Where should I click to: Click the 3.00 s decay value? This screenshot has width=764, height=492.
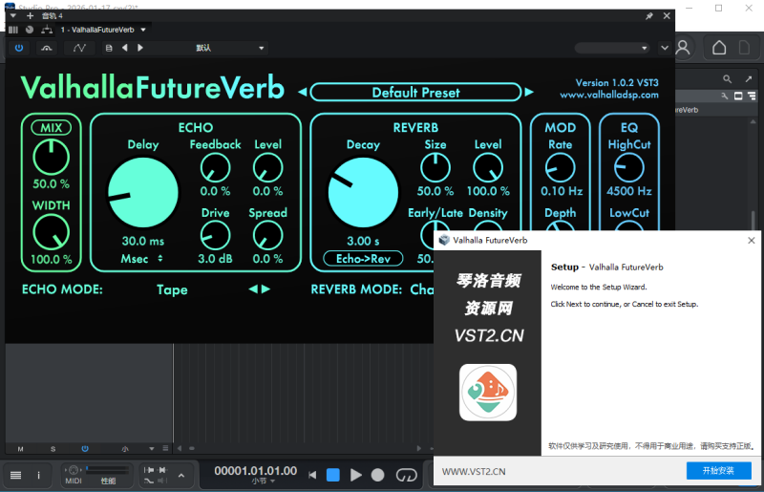(x=363, y=241)
